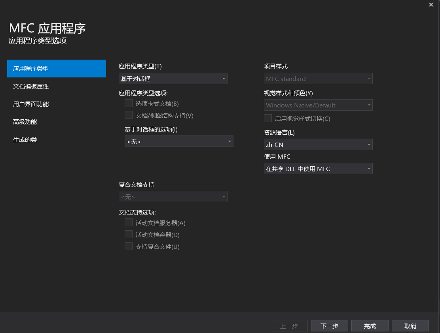Open the 用户界面功能 section
Viewport: 440px width, 333px height.
[x=30, y=104]
